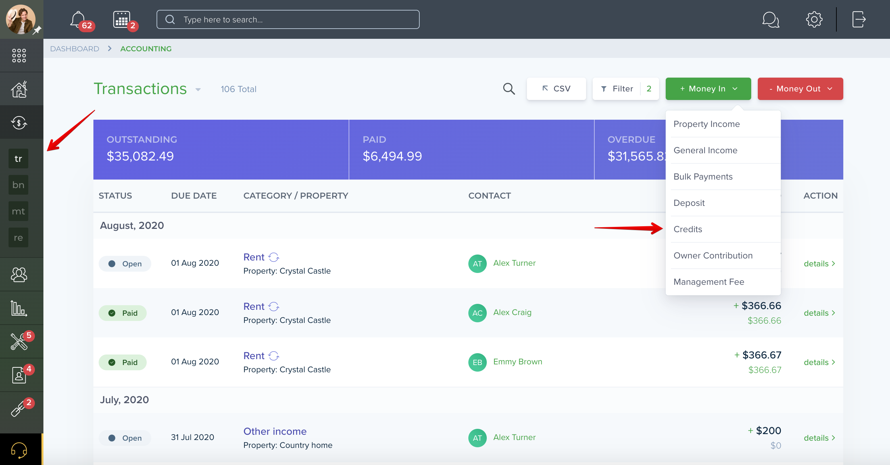890x465 pixels.
Task: Open details for Emmy Brown's Rent
Action: [x=819, y=362]
